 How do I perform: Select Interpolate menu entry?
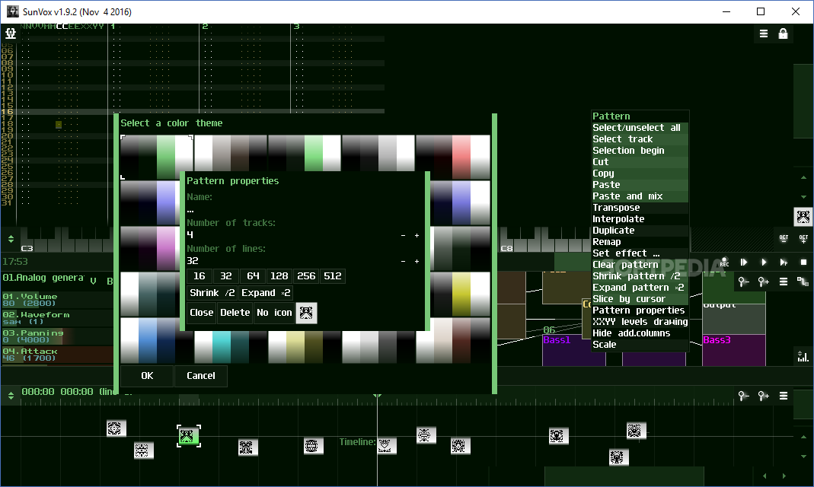[640, 219]
